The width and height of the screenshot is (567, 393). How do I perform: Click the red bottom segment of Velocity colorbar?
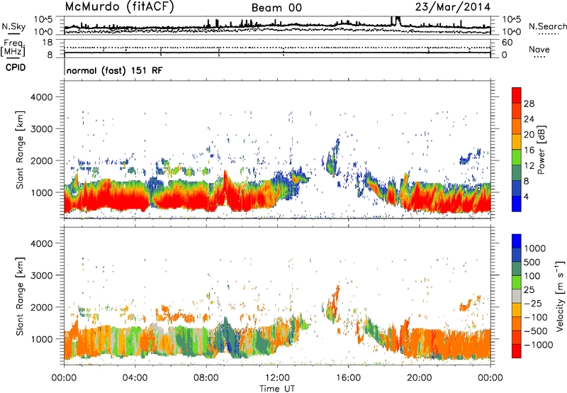pos(517,351)
